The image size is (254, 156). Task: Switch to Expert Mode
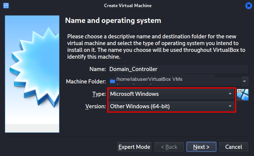[134, 147]
